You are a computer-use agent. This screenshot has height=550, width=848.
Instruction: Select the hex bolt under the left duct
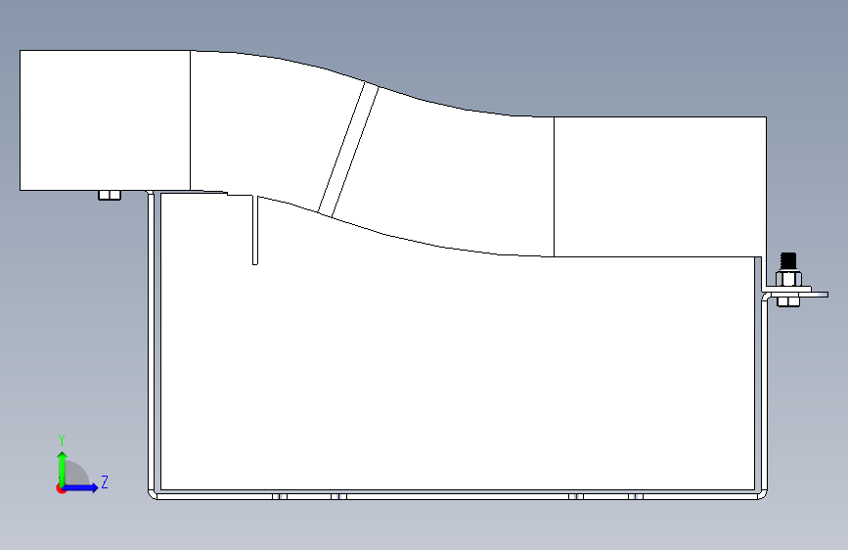(x=110, y=195)
